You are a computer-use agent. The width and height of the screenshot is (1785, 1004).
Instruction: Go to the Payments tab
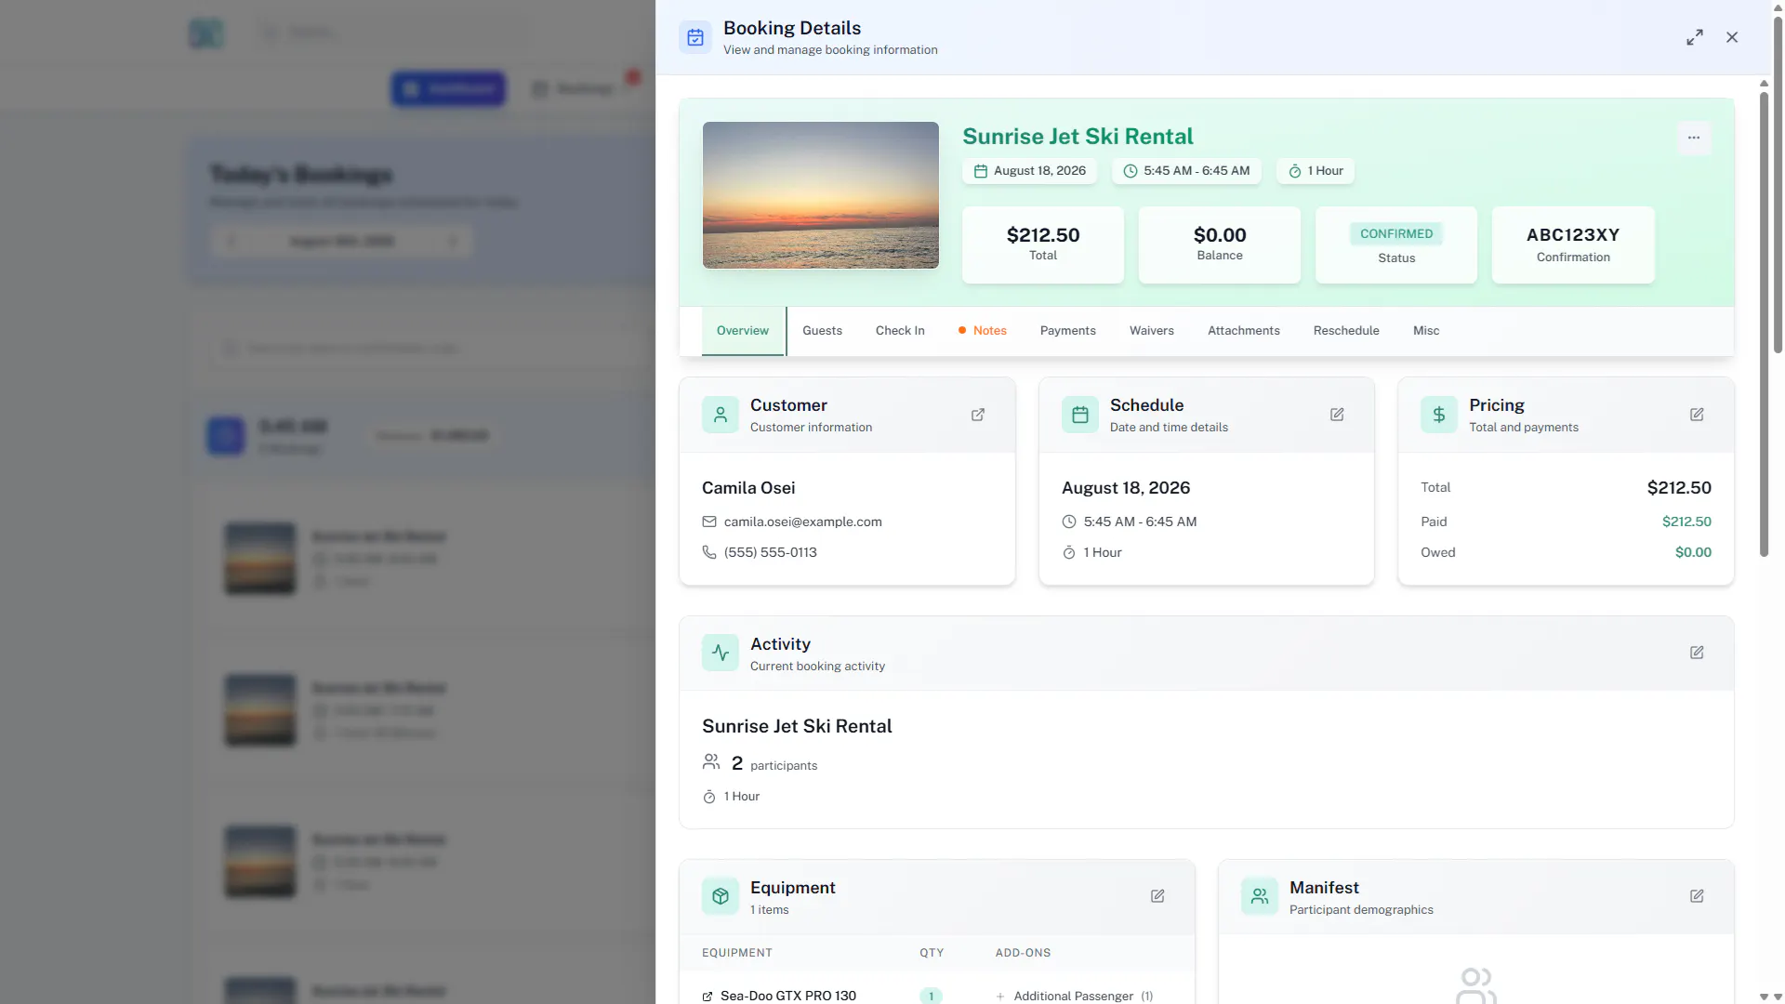click(x=1067, y=331)
